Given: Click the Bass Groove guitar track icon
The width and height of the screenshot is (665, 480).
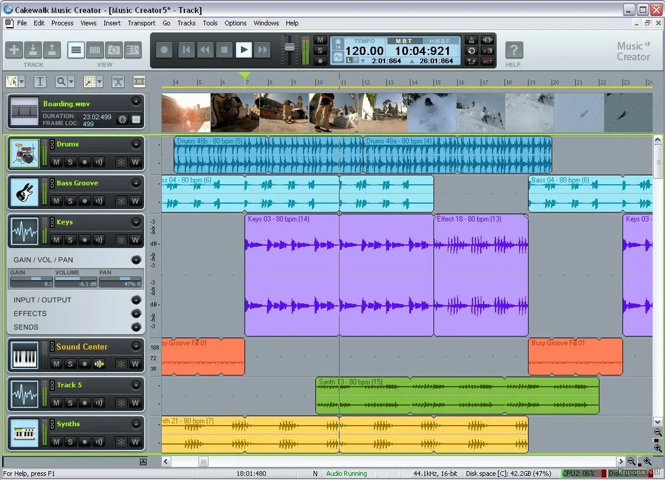Looking at the screenshot, I should (24, 192).
